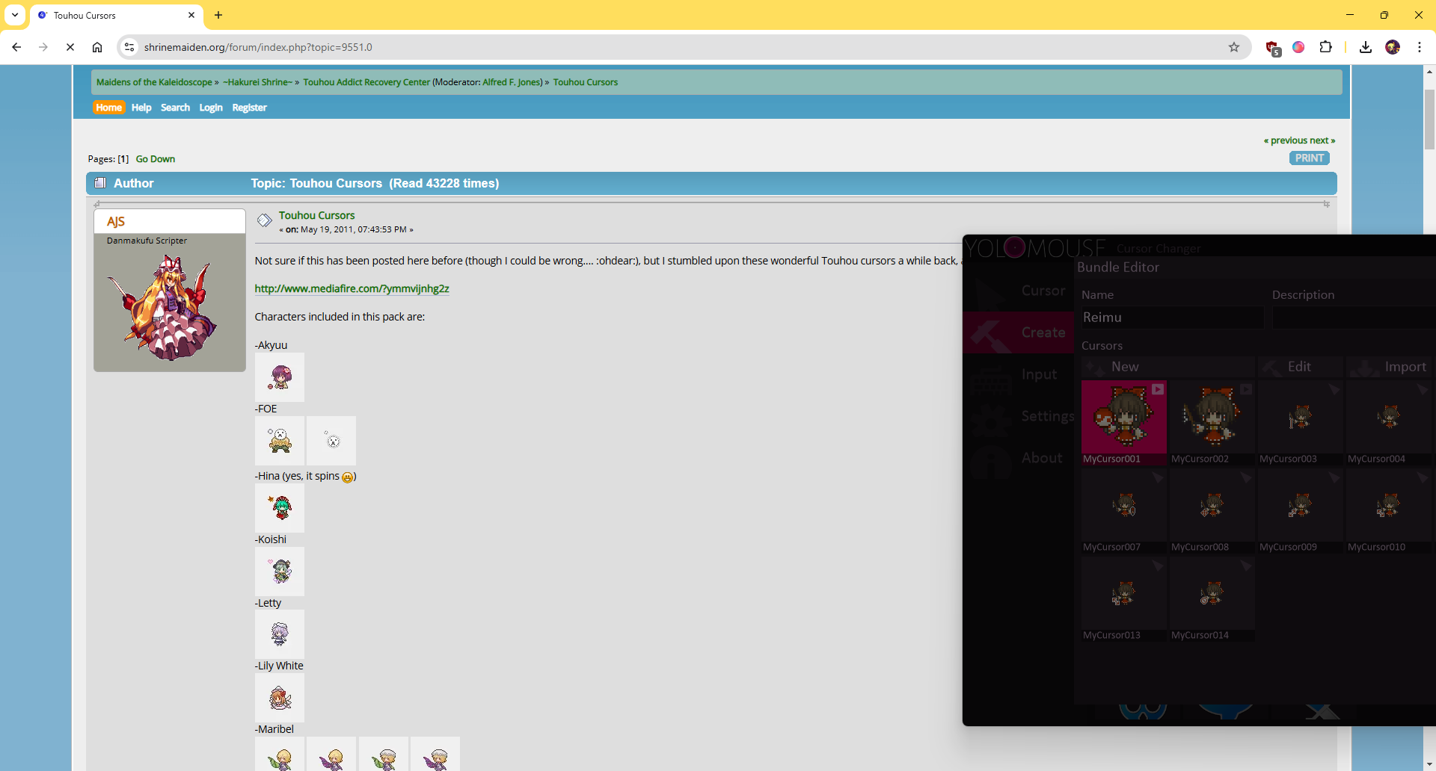Select MyCursor009 in the bundle editor

click(x=1301, y=511)
